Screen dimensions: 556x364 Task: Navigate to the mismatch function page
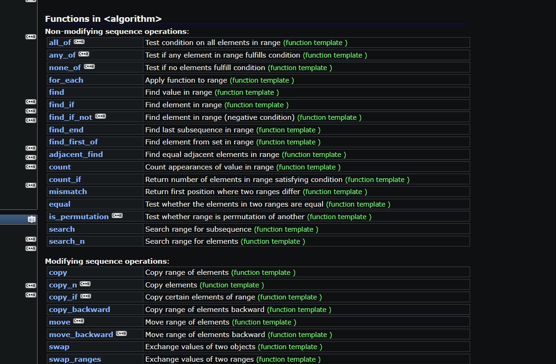[68, 192]
